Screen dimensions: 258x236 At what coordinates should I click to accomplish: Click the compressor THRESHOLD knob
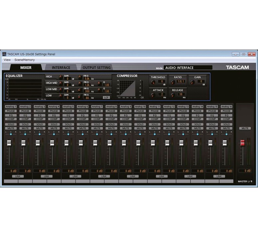(153, 82)
